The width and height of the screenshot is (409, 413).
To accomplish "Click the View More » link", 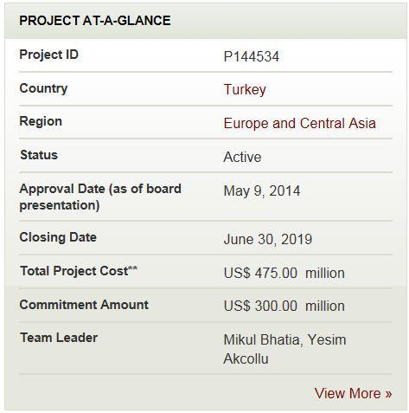I will pyautogui.click(x=353, y=393).
